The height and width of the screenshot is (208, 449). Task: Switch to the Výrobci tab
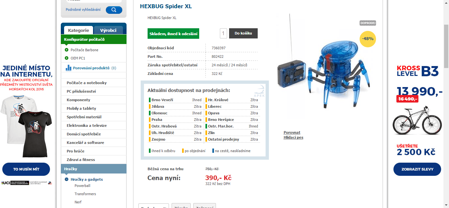(108, 30)
